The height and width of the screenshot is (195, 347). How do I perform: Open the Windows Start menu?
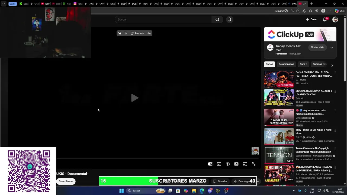coord(121,191)
